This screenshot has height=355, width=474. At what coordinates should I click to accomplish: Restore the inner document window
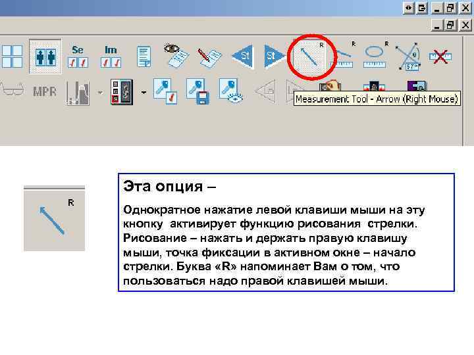450,25
